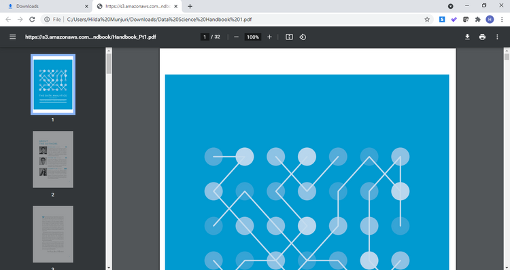Click the Fit to page icon

(289, 37)
